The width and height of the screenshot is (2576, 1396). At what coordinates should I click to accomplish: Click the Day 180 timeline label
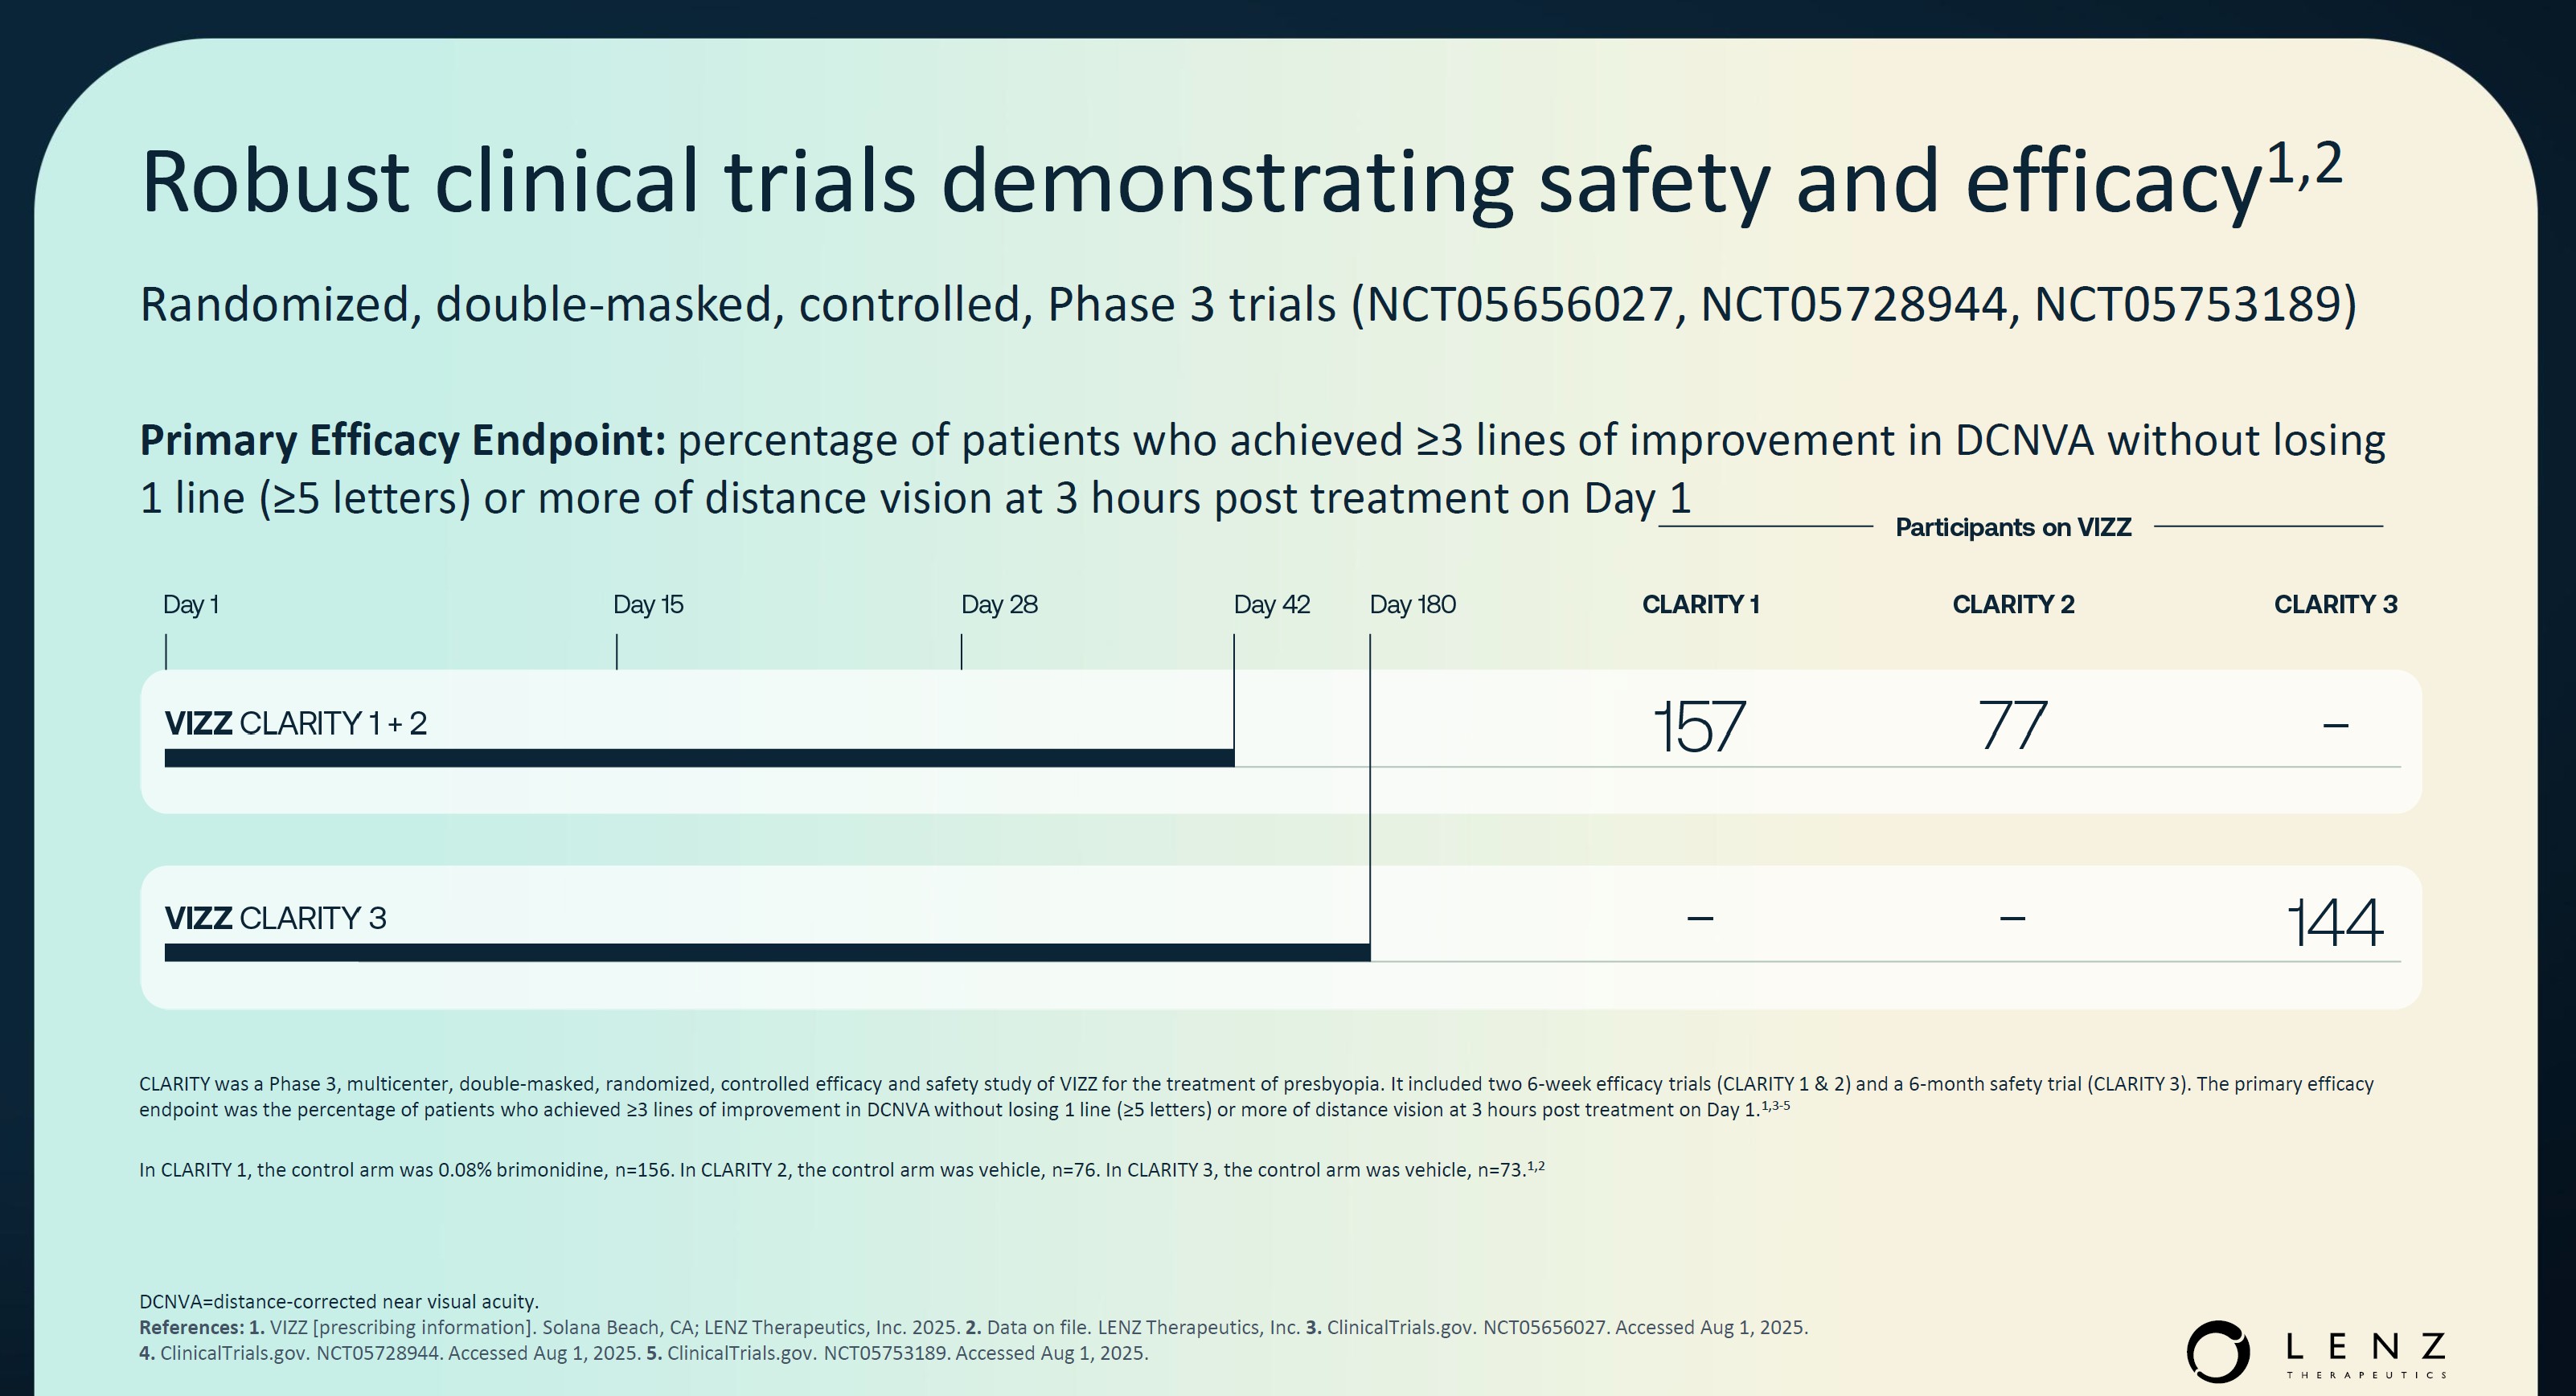[x=1412, y=604]
